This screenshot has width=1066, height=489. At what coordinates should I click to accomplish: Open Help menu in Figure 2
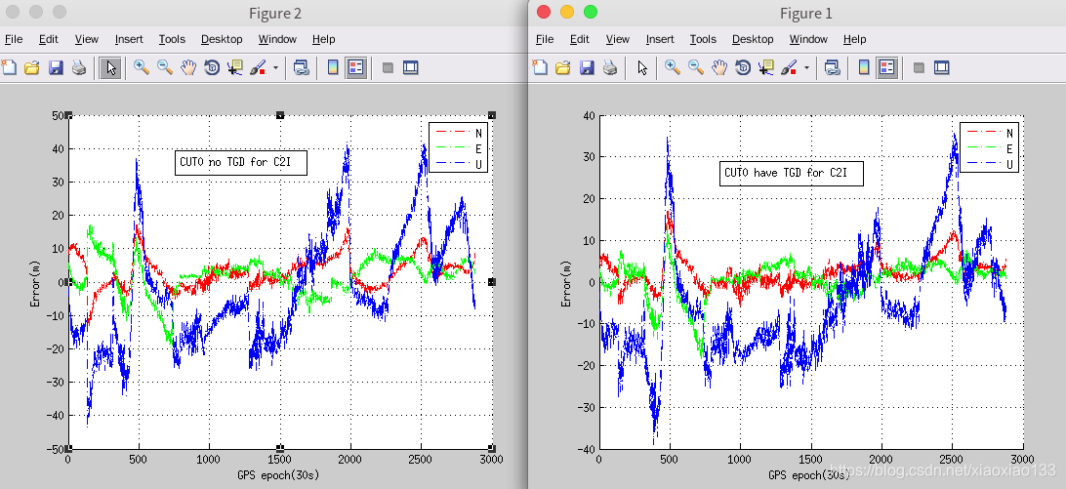pyautogui.click(x=324, y=39)
